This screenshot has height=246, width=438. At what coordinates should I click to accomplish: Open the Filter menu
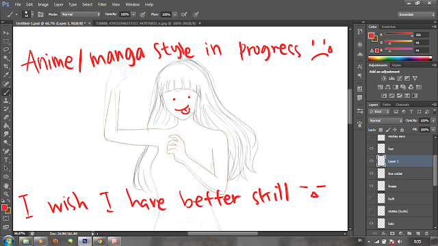(102, 5)
